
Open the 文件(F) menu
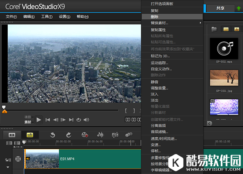click(x=11, y=17)
